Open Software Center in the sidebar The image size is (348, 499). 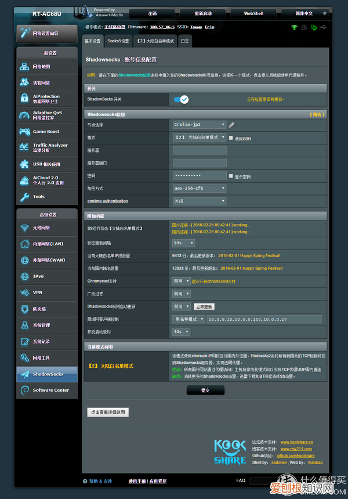[47, 390]
